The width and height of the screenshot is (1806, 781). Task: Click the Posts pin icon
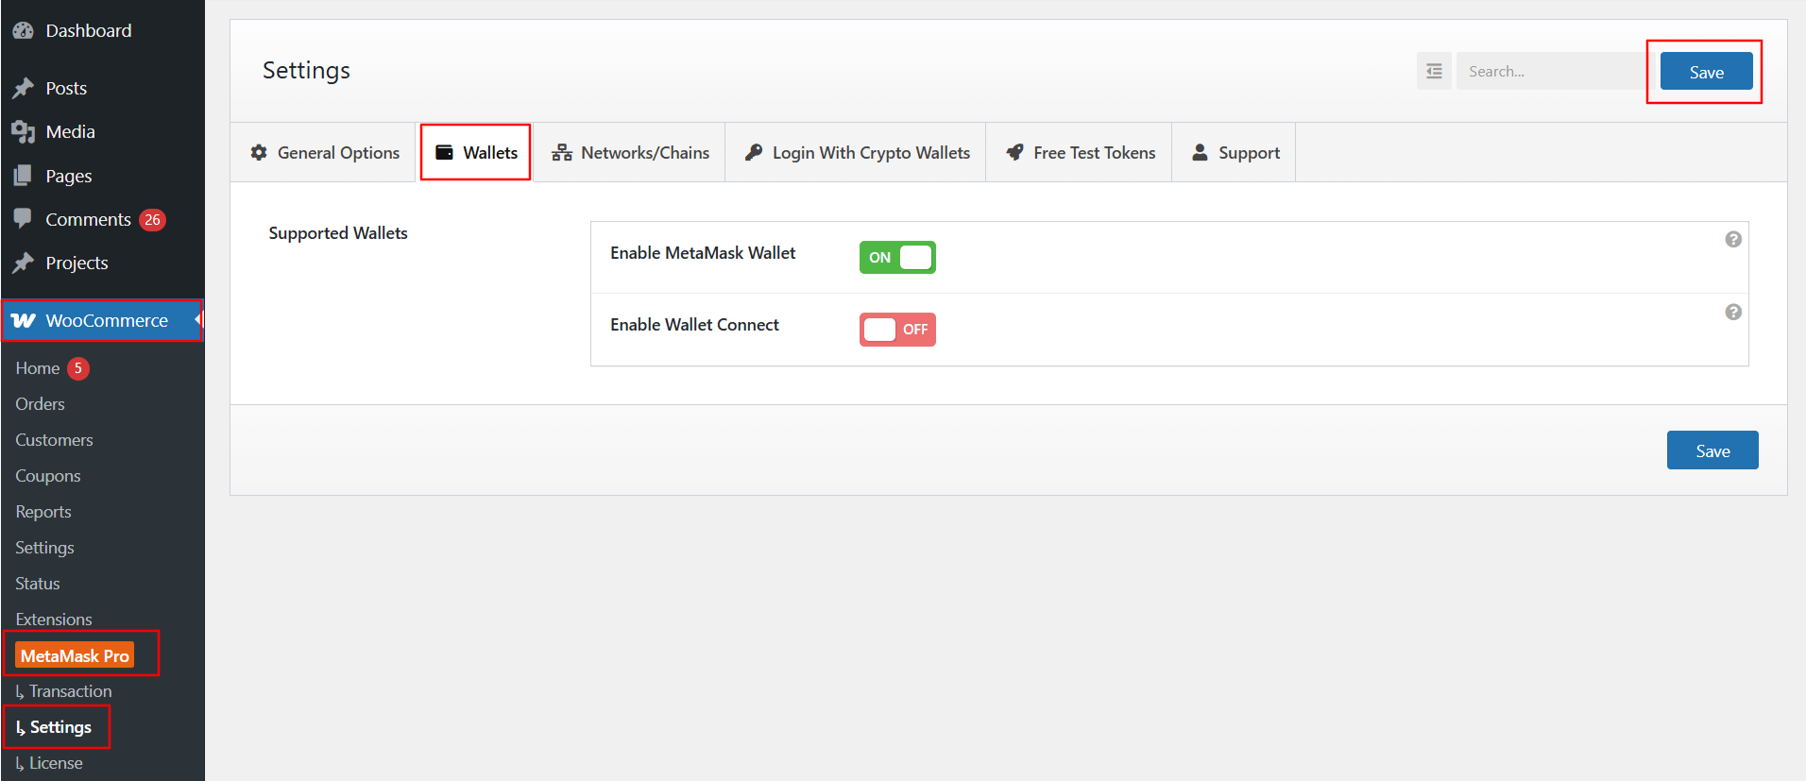(24, 88)
